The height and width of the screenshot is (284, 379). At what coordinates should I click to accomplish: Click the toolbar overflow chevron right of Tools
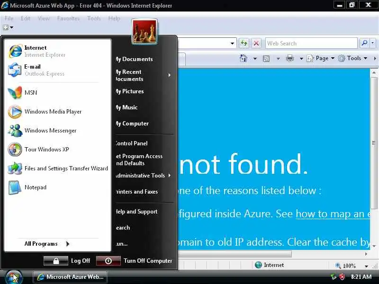pyautogui.click(x=375, y=58)
